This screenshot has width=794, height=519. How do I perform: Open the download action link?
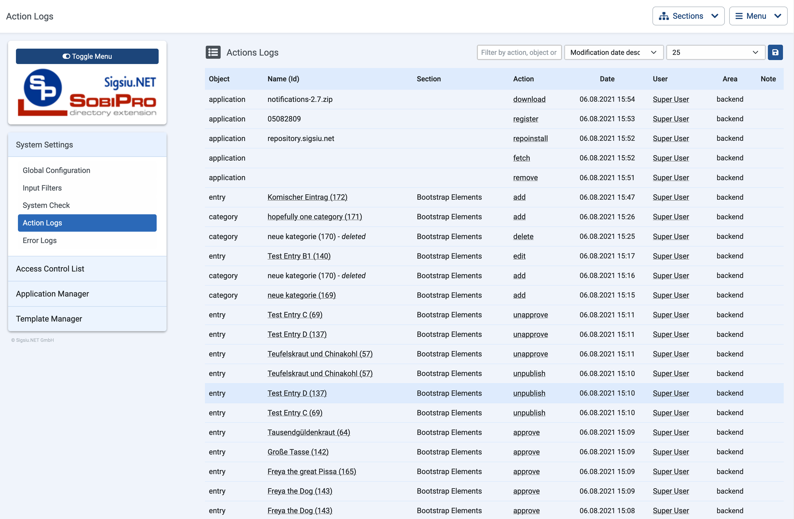529,99
